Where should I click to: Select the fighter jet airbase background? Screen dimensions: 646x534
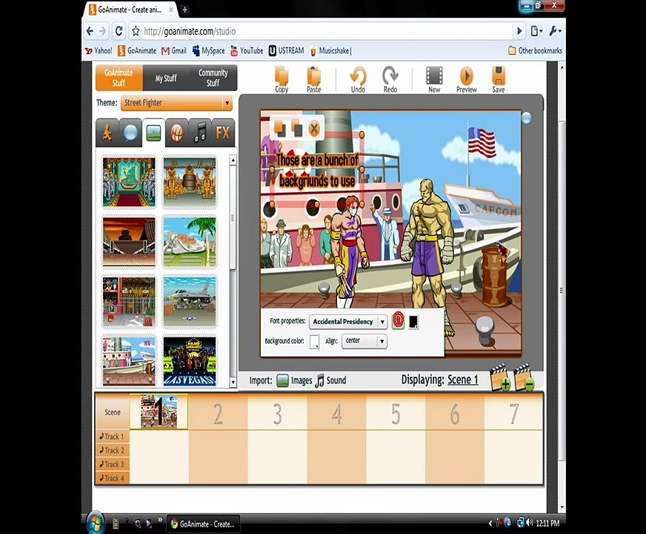190,301
